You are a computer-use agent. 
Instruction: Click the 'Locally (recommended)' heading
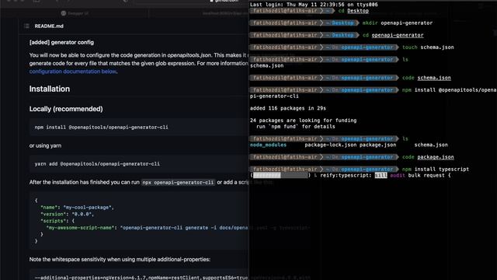66,109
